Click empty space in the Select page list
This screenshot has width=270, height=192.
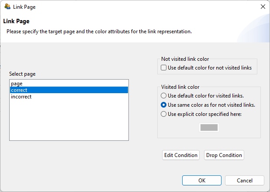(x=69, y=122)
